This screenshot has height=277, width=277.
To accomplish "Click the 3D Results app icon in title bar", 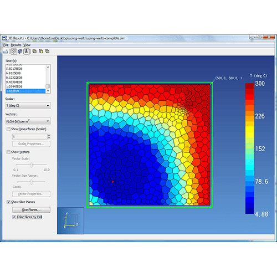I will [4, 38].
